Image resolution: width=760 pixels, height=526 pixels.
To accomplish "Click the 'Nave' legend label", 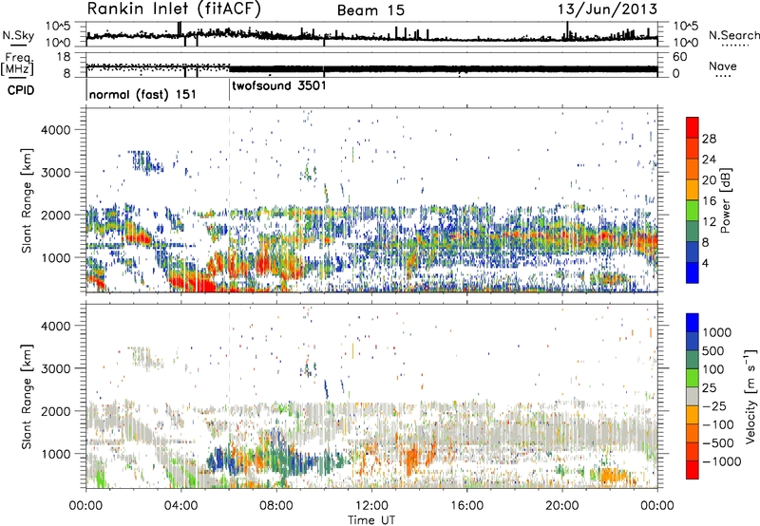I will (723, 66).
